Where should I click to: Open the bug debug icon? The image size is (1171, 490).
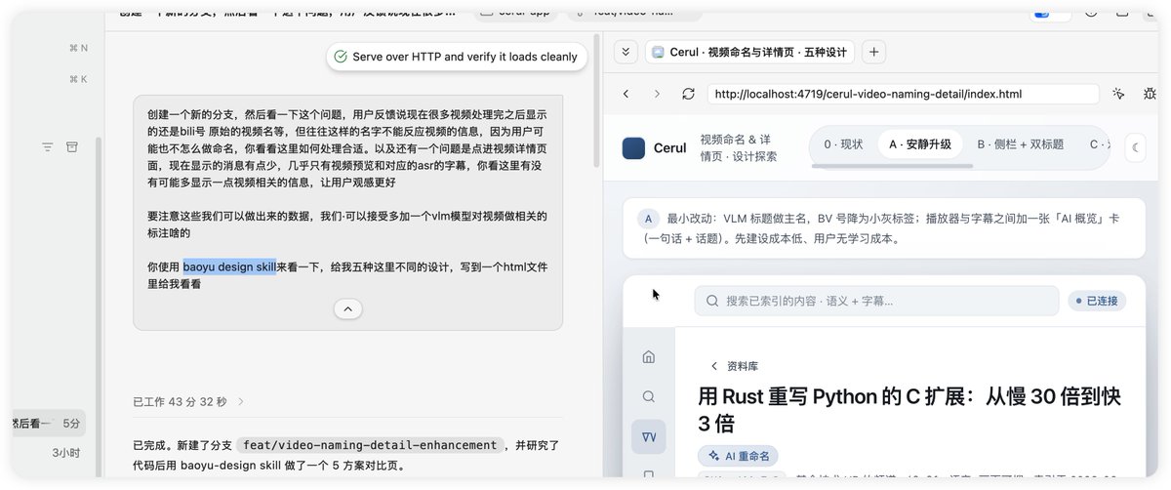coord(1150,94)
